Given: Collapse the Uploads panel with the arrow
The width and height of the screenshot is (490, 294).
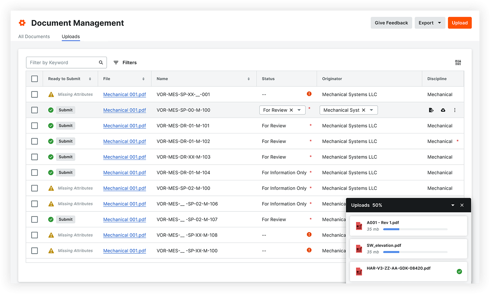Looking at the screenshot, I should [453, 205].
